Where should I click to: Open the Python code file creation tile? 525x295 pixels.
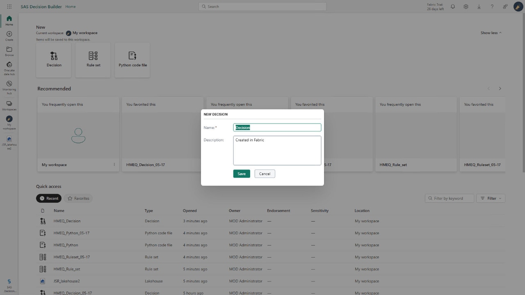(x=132, y=59)
